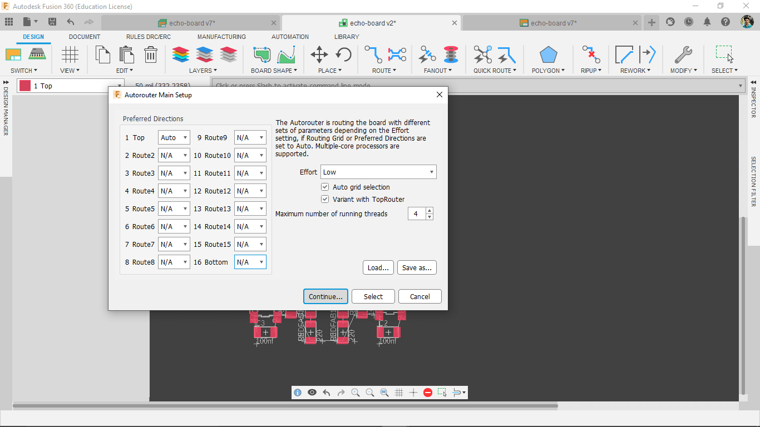The height and width of the screenshot is (427, 760).
Task: Click the Copy icon in Edit group
Action: pos(103,54)
